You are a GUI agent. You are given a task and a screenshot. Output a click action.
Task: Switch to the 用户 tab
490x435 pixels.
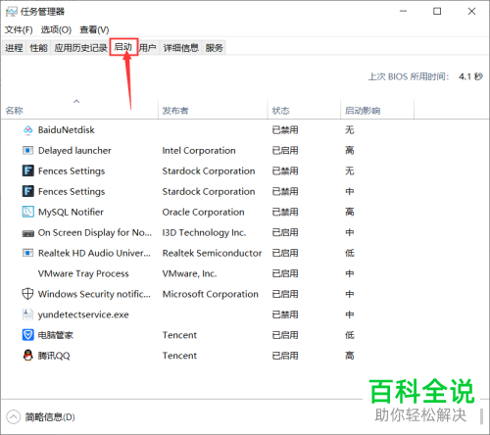148,48
